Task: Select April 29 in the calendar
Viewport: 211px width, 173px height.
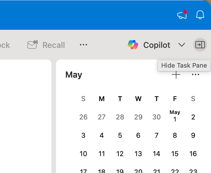Action: (138, 117)
